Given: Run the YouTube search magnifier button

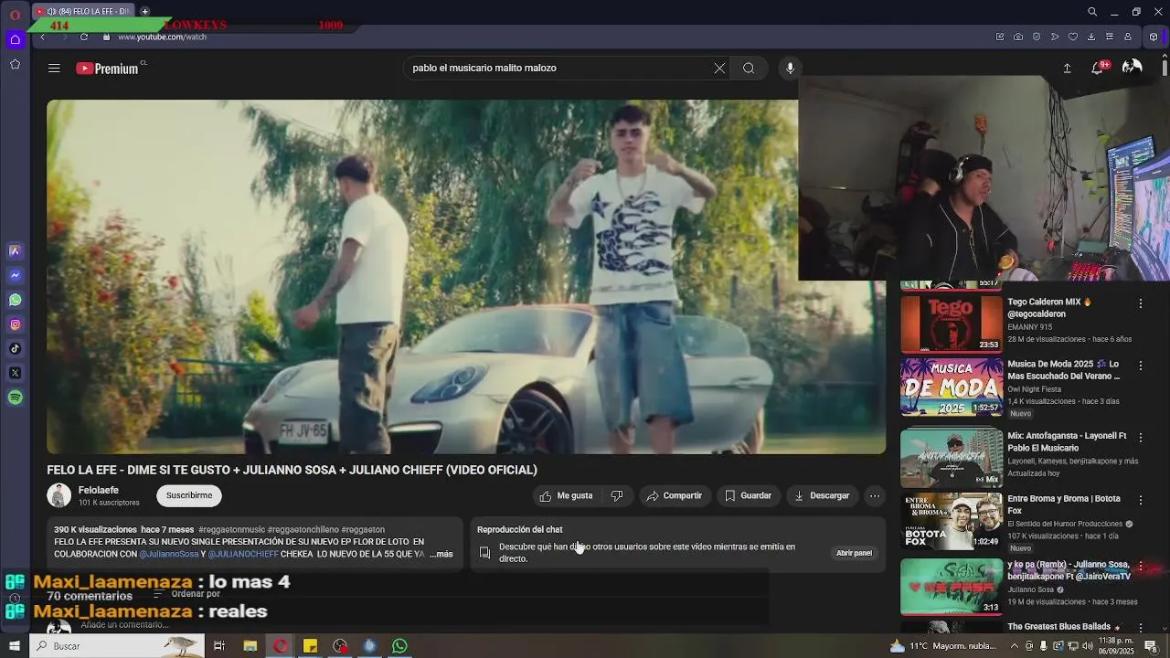Looking at the screenshot, I should coord(749,68).
